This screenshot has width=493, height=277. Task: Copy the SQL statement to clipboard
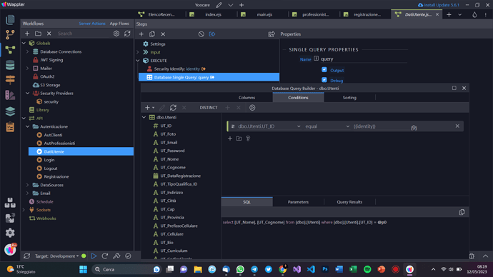pos(462,212)
